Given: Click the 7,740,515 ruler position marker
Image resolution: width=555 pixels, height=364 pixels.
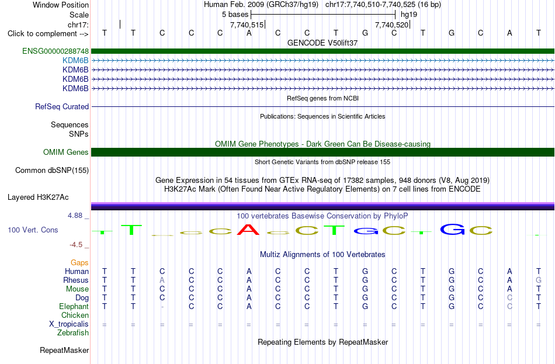Looking at the screenshot, I should coord(247,25).
